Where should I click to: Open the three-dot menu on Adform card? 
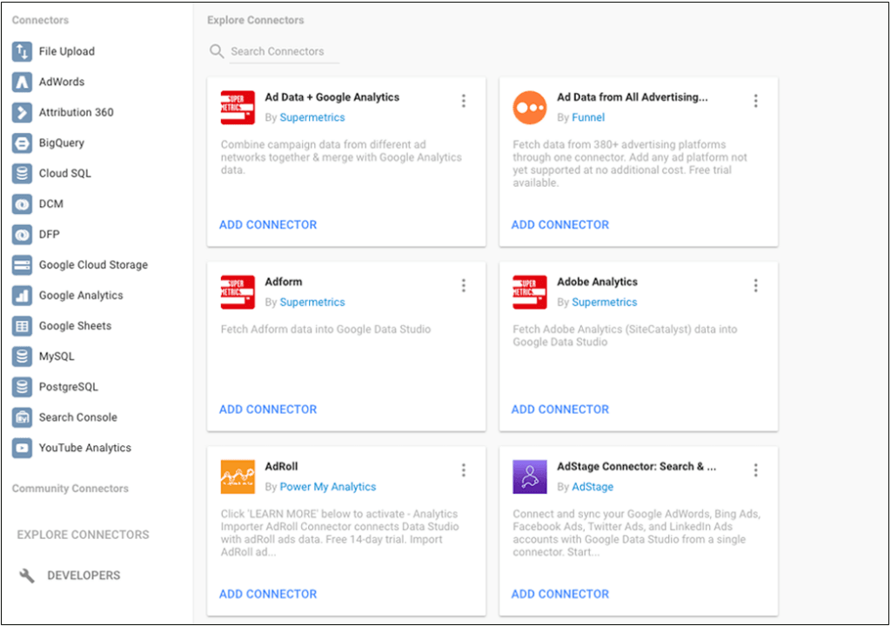coord(464,285)
